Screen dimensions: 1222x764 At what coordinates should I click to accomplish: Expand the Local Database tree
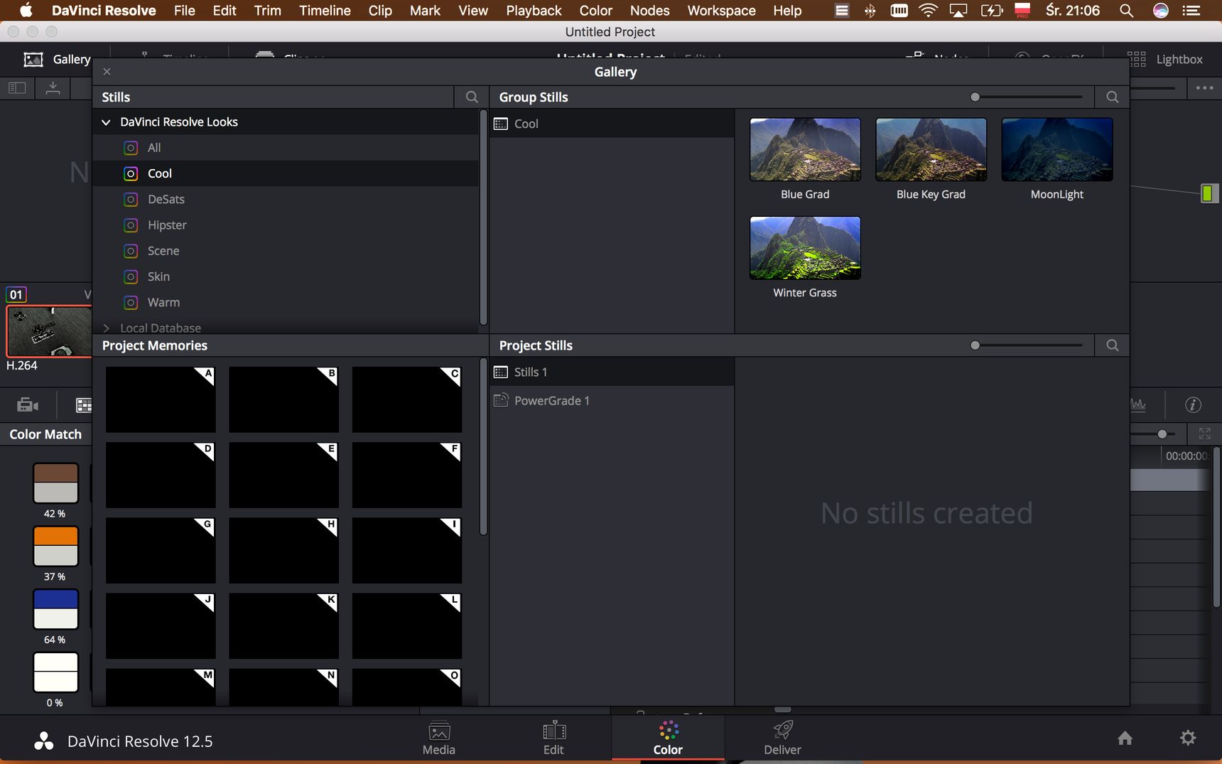(106, 328)
